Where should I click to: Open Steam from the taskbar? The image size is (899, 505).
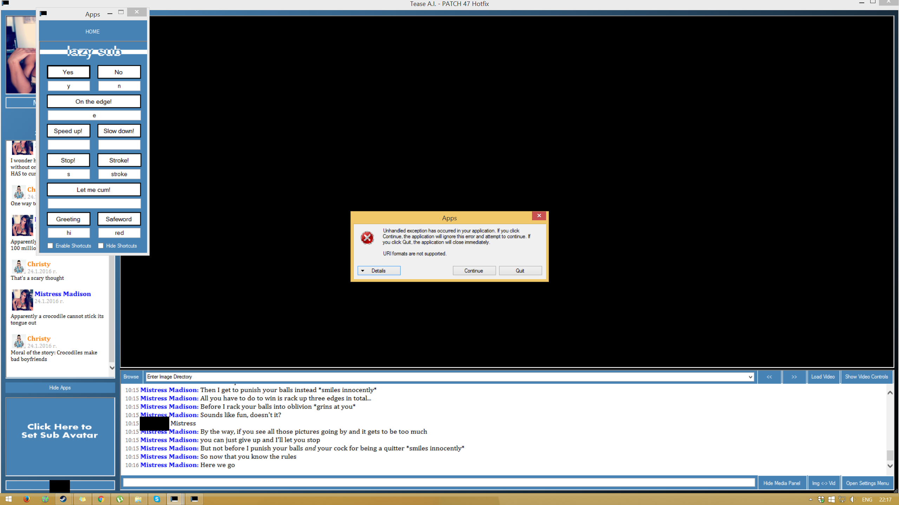pos(63,499)
